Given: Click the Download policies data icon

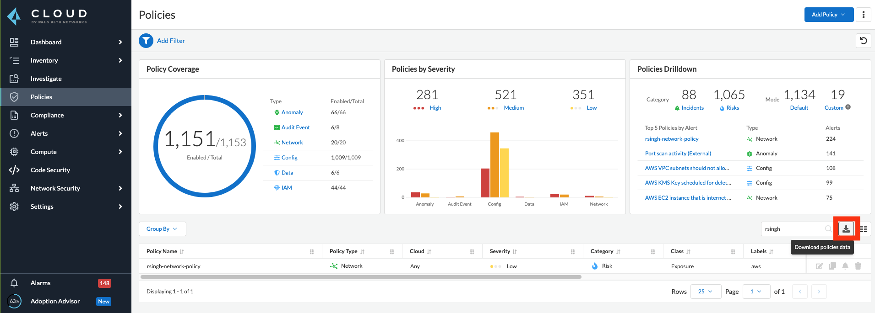Looking at the screenshot, I should (x=846, y=229).
